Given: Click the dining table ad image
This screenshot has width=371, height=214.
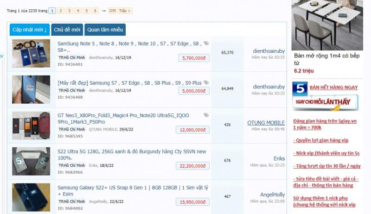Looking at the screenshot, I should click(327, 25).
